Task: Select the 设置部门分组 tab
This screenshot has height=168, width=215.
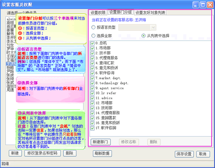Action: coord(120,13)
